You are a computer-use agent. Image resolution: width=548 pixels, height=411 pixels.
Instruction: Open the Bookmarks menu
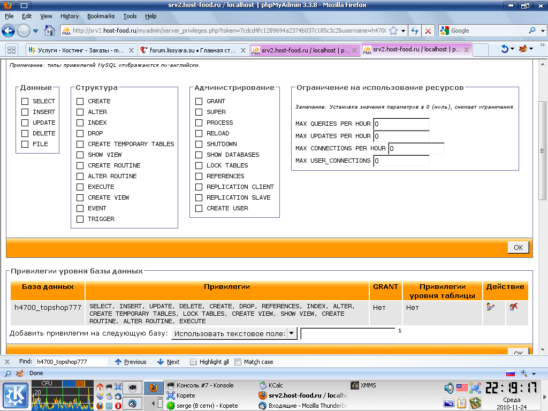tap(101, 16)
